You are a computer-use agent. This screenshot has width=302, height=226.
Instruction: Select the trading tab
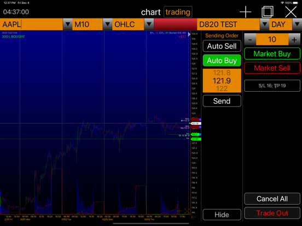pyautogui.click(x=178, y=12)
